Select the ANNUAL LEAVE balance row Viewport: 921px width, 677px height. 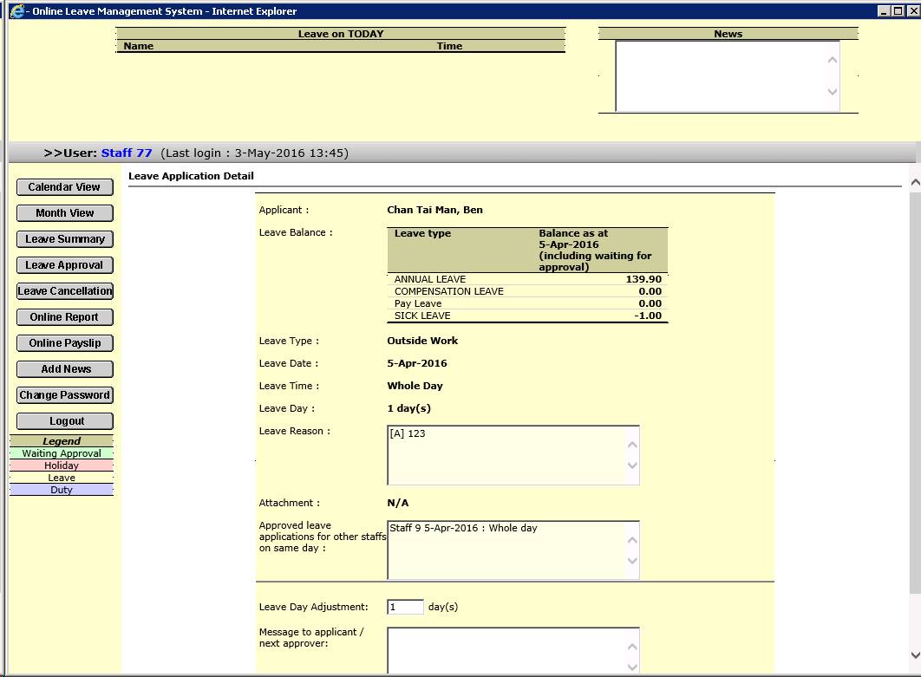[527, 279]
